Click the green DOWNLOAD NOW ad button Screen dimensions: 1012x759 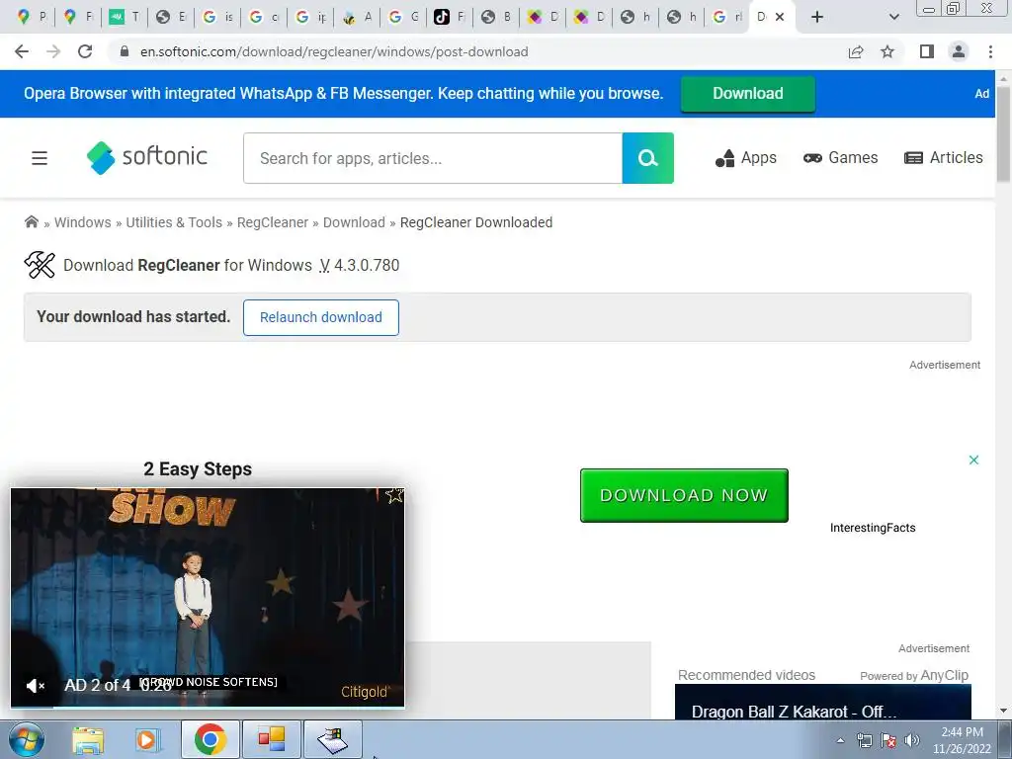pyautogui.click(x=684, y=496)
